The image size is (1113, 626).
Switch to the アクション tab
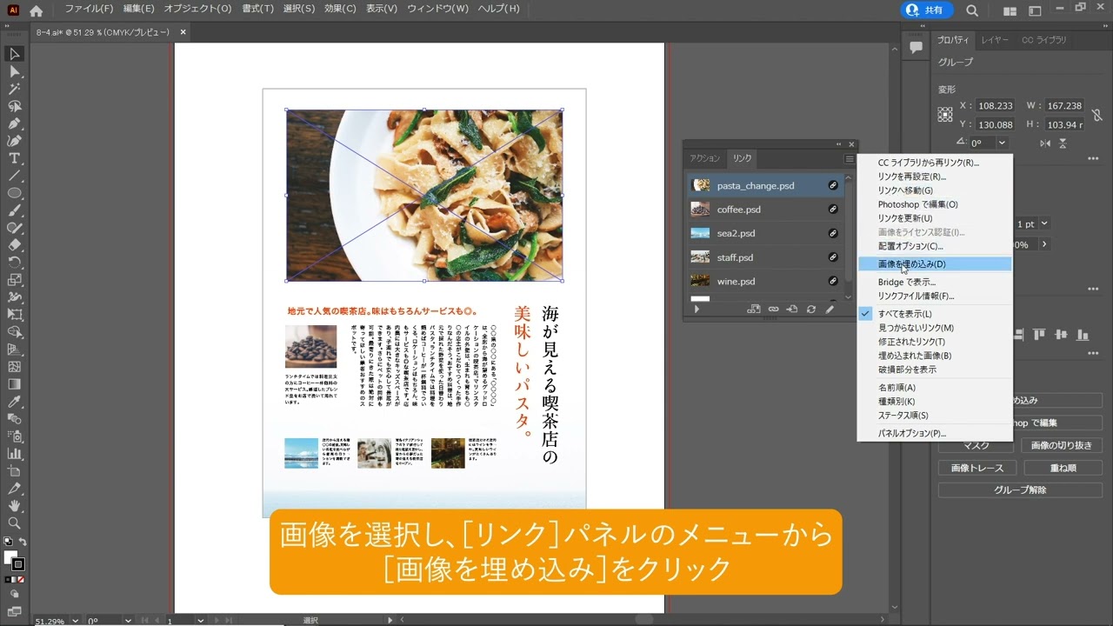[704, 158]
